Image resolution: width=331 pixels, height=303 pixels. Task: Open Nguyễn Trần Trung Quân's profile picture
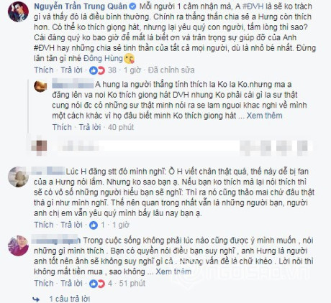coord(18,12)
